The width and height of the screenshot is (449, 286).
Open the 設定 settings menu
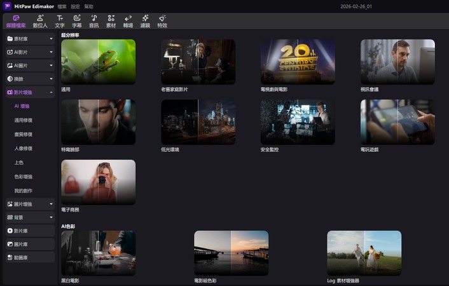point(75,6)
